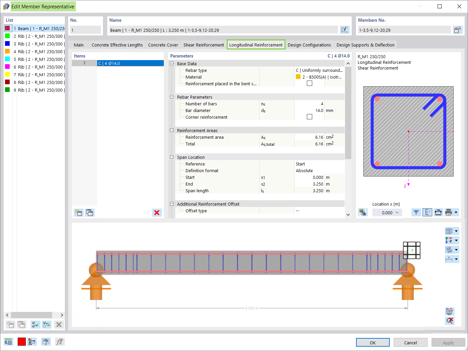
Task: Click the Number of bars value 4
Action: [309, 104]
